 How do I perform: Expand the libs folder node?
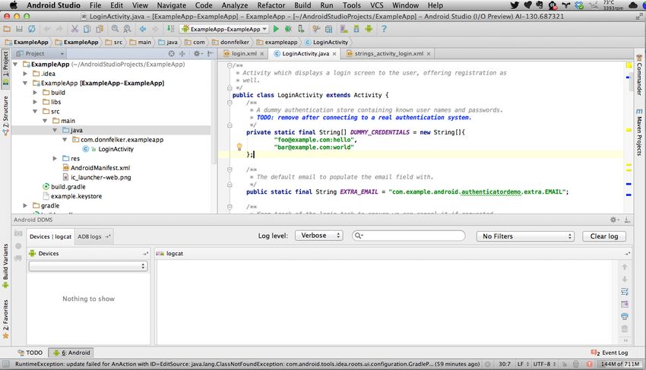coord(35,102)
